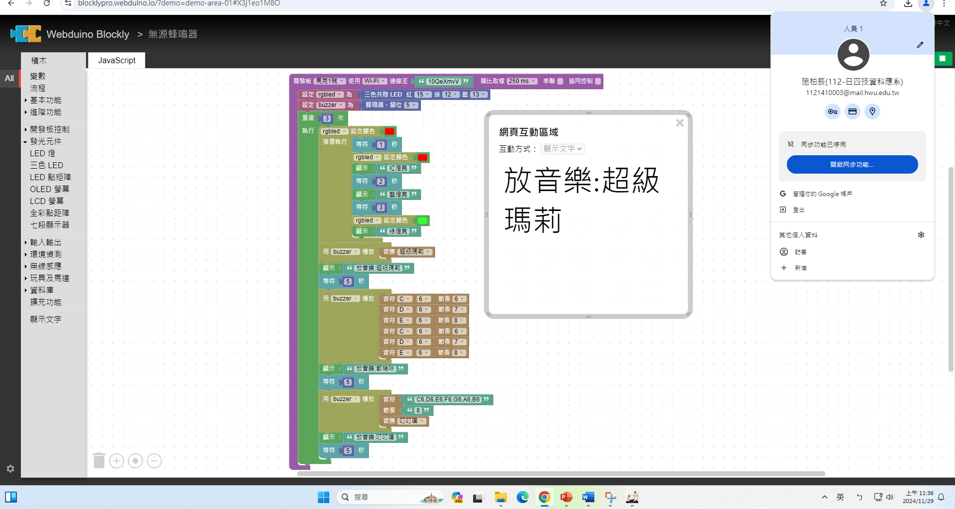Recenter the workspace with the target icon
Image resolution: width=955 pixels, height=509 pixels.
[135, 461]
